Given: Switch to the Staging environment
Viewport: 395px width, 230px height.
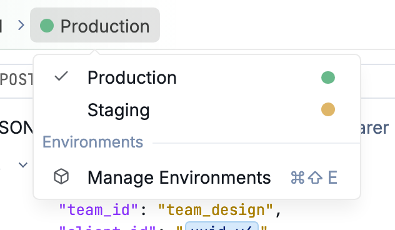Looking at the screenshot, I should 197,109.
